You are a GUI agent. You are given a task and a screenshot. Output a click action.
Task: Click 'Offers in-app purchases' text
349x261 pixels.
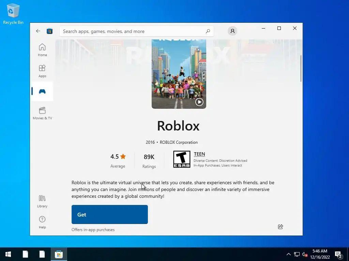click(x=93, y=230)
